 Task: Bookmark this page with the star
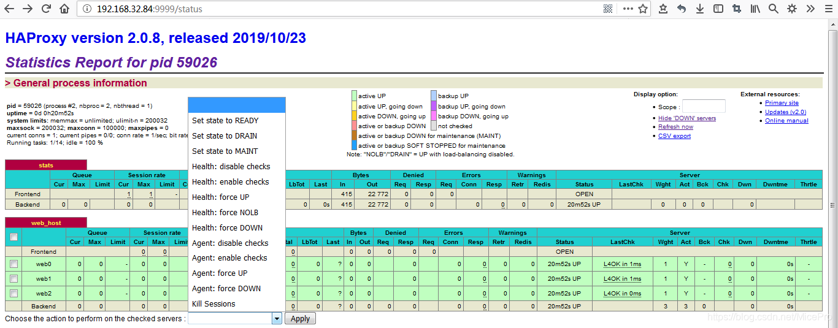[643, 9]
